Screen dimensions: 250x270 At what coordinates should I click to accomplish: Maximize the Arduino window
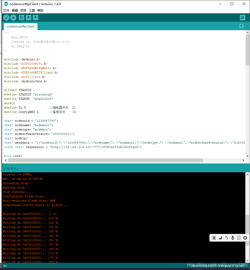(x=232, y=4)
